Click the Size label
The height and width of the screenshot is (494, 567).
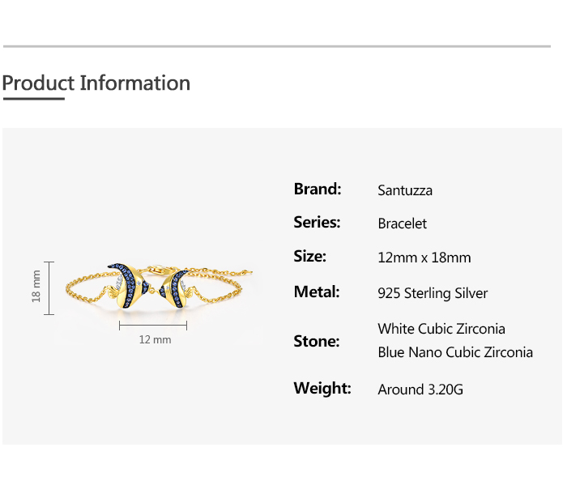tap(309, 257)
